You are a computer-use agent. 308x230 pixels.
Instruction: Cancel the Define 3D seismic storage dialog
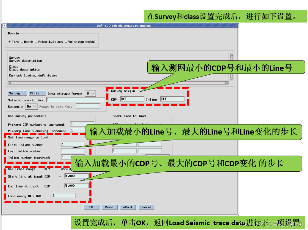point(146,207)
